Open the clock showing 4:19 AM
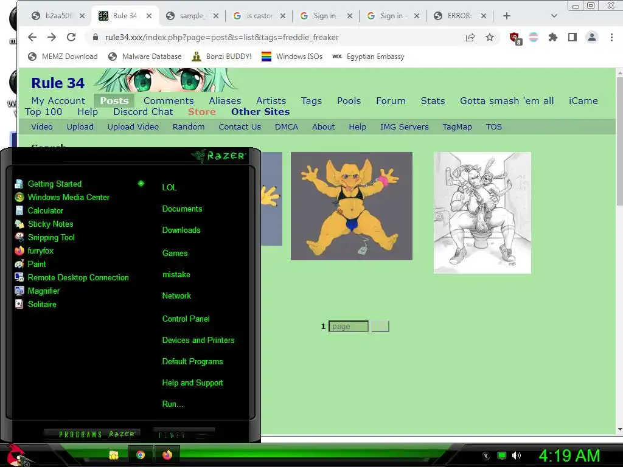This screenshot has height=467, width=623. 569,455
